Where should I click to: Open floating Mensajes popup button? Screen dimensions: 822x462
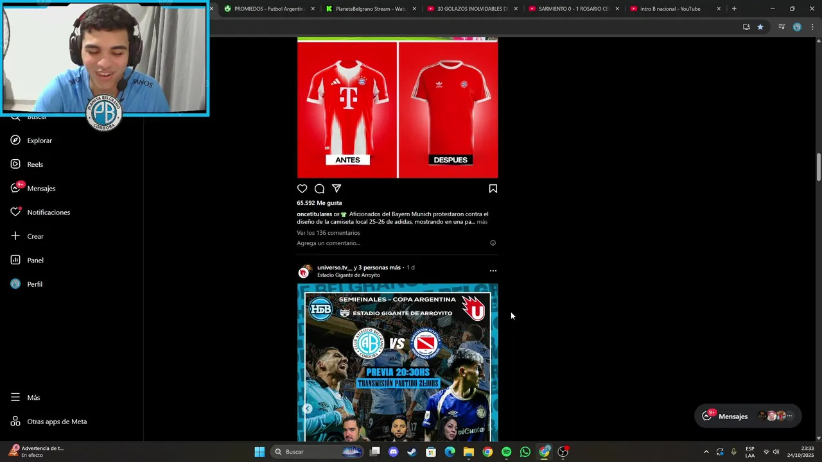tap(748, 416)
